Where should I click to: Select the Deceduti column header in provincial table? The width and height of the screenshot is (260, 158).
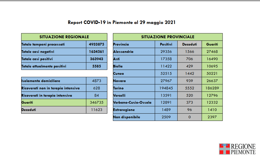[189, 44]
